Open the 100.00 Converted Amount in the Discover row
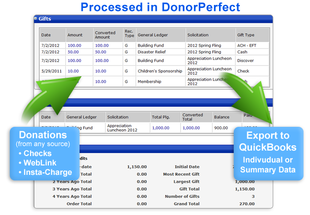Viewport: 310px width, 215px height. click(x=102, y=60)
